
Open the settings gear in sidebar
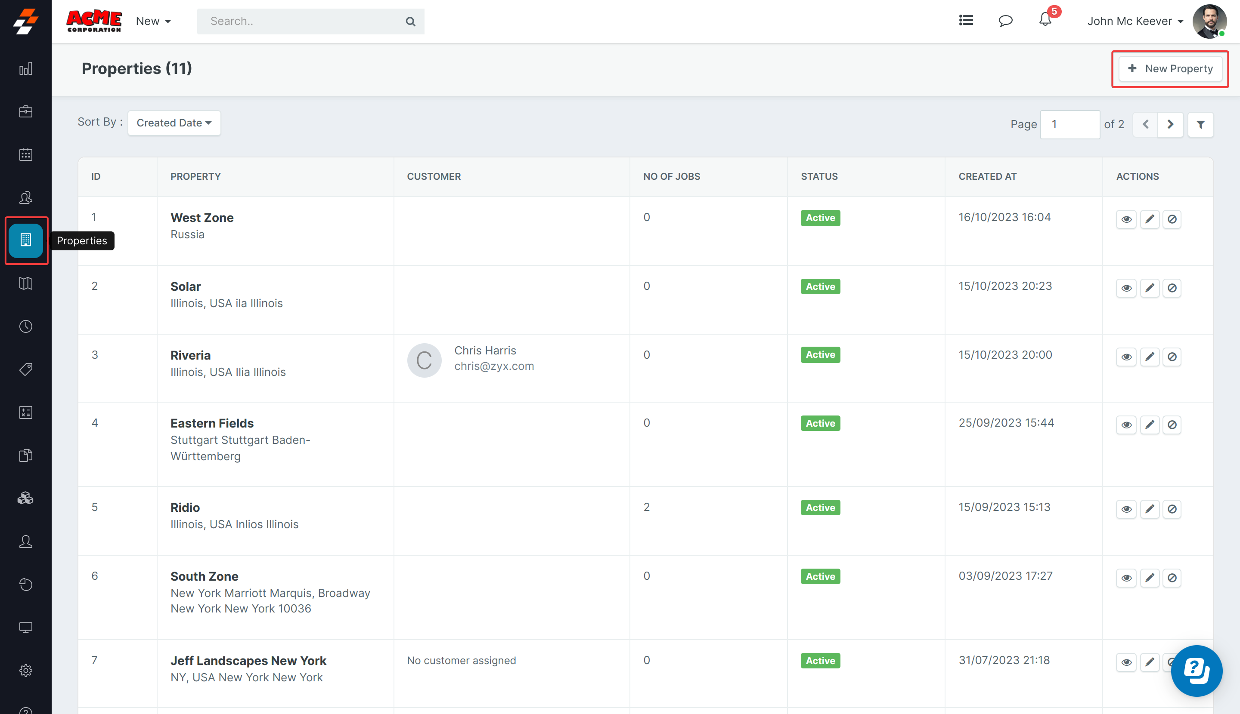pyautogui.click(x=25, y=671)
